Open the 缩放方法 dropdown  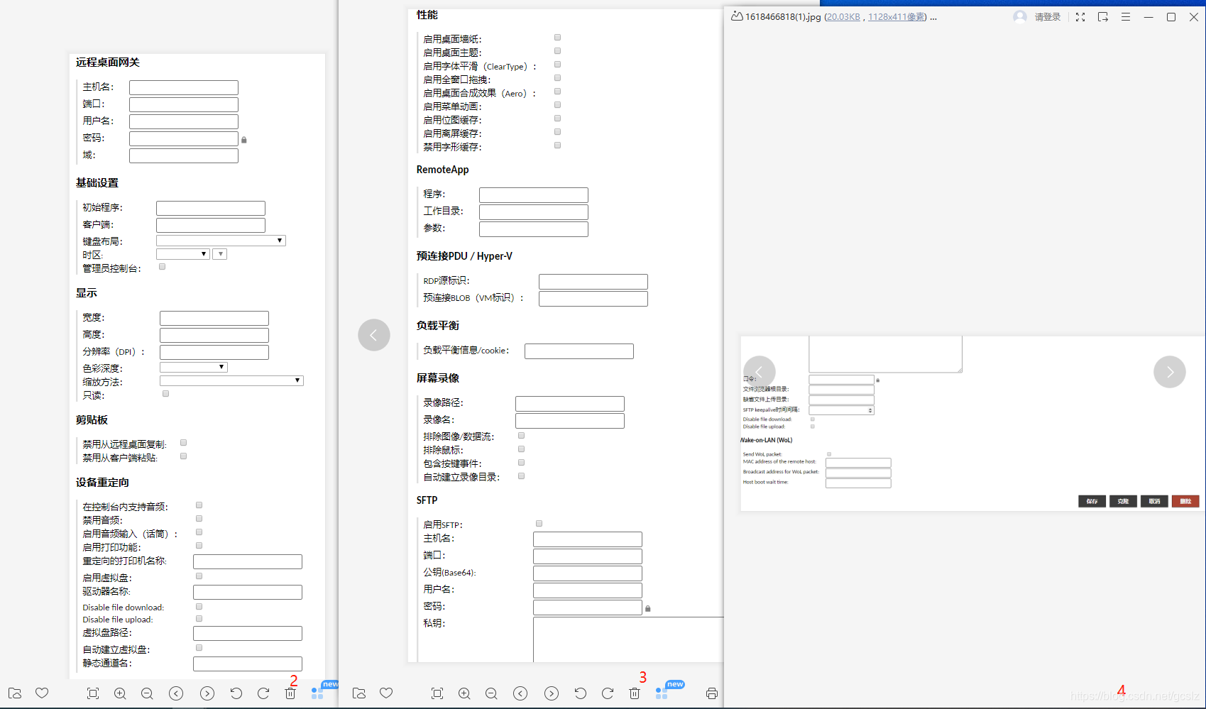231,380
